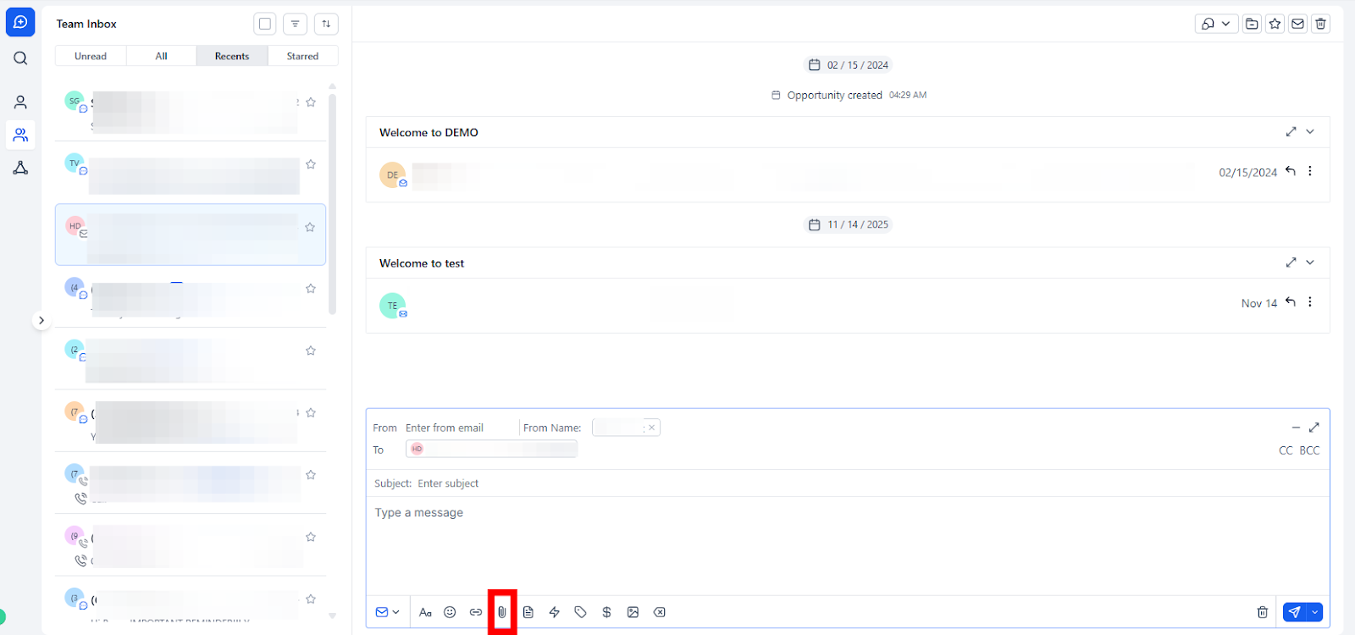Insert a link into the message
Image resolution: width=1355 pixels, height=635 pixels.
click(x=476, y=612)
